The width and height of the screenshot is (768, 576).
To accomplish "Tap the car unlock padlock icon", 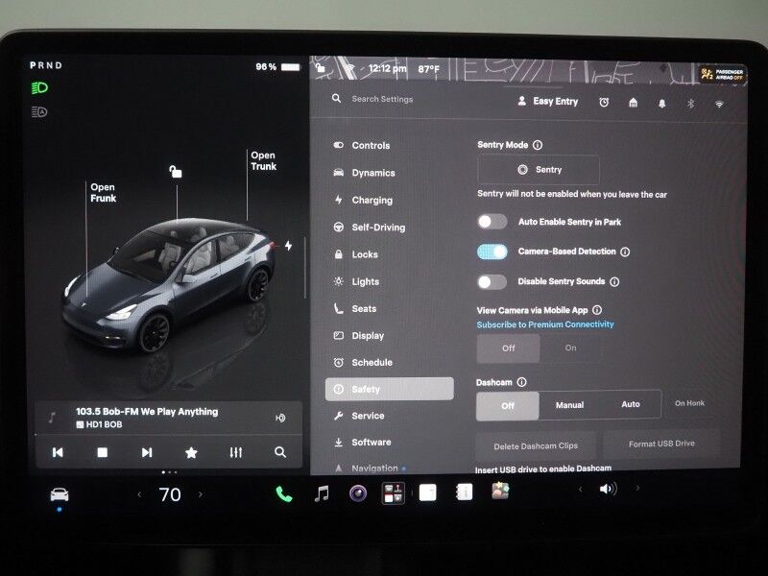I will click(176, 172).
